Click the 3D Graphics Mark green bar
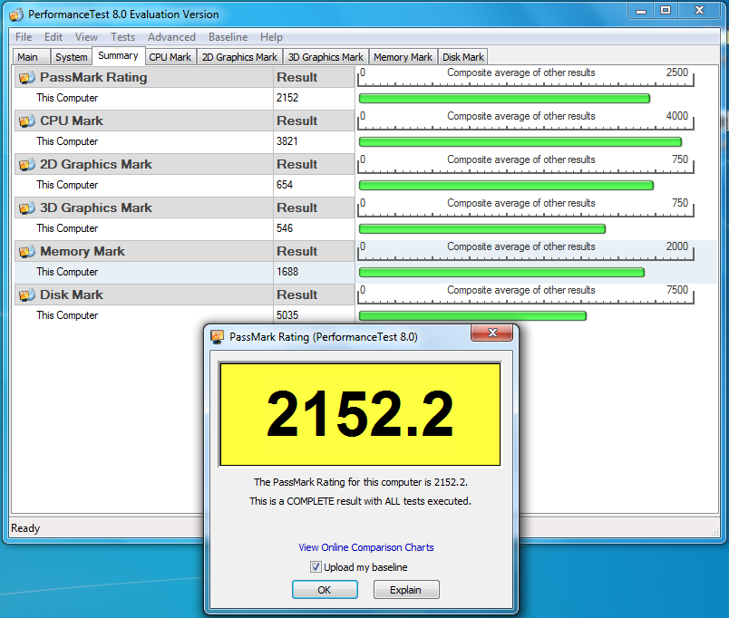The height and width of the screenshot is (618, 729). point(482,228)
